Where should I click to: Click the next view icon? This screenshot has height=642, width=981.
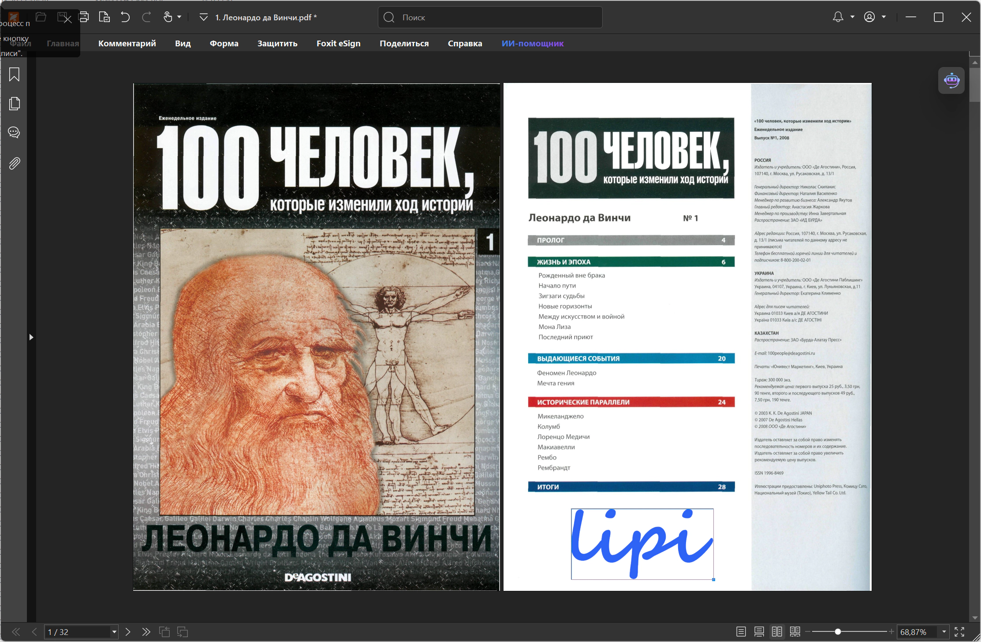183,632
